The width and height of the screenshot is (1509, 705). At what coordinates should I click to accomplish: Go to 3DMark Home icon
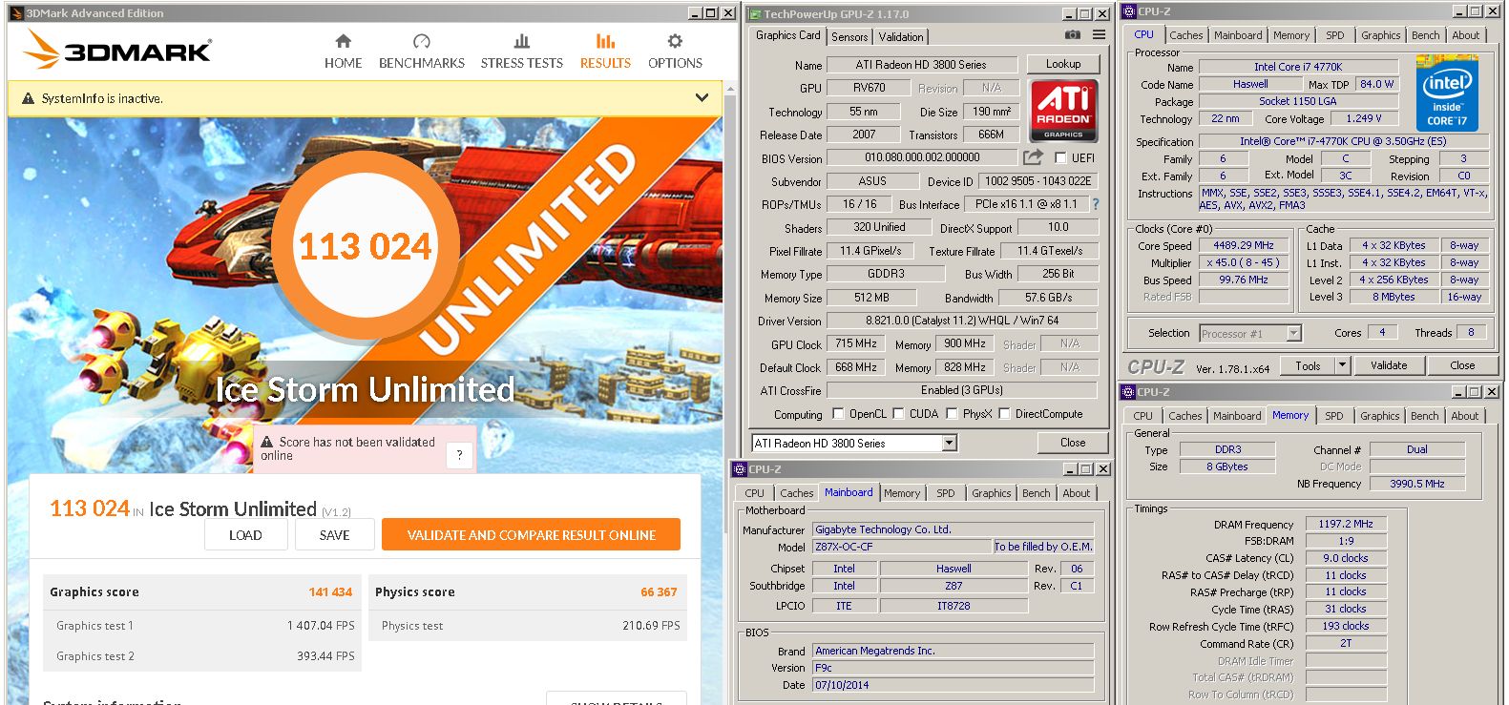tap(344, 41)
